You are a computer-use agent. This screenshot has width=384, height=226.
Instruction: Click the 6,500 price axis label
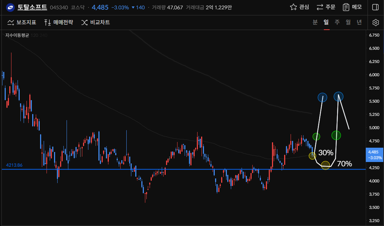point(374,48)
